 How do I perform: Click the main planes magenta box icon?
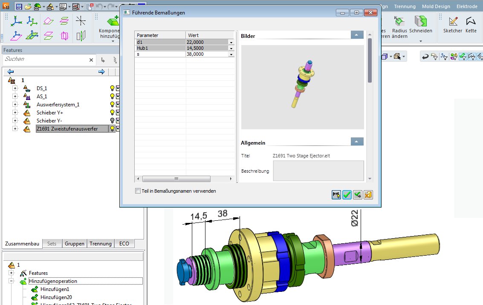[x=64, y=36]
